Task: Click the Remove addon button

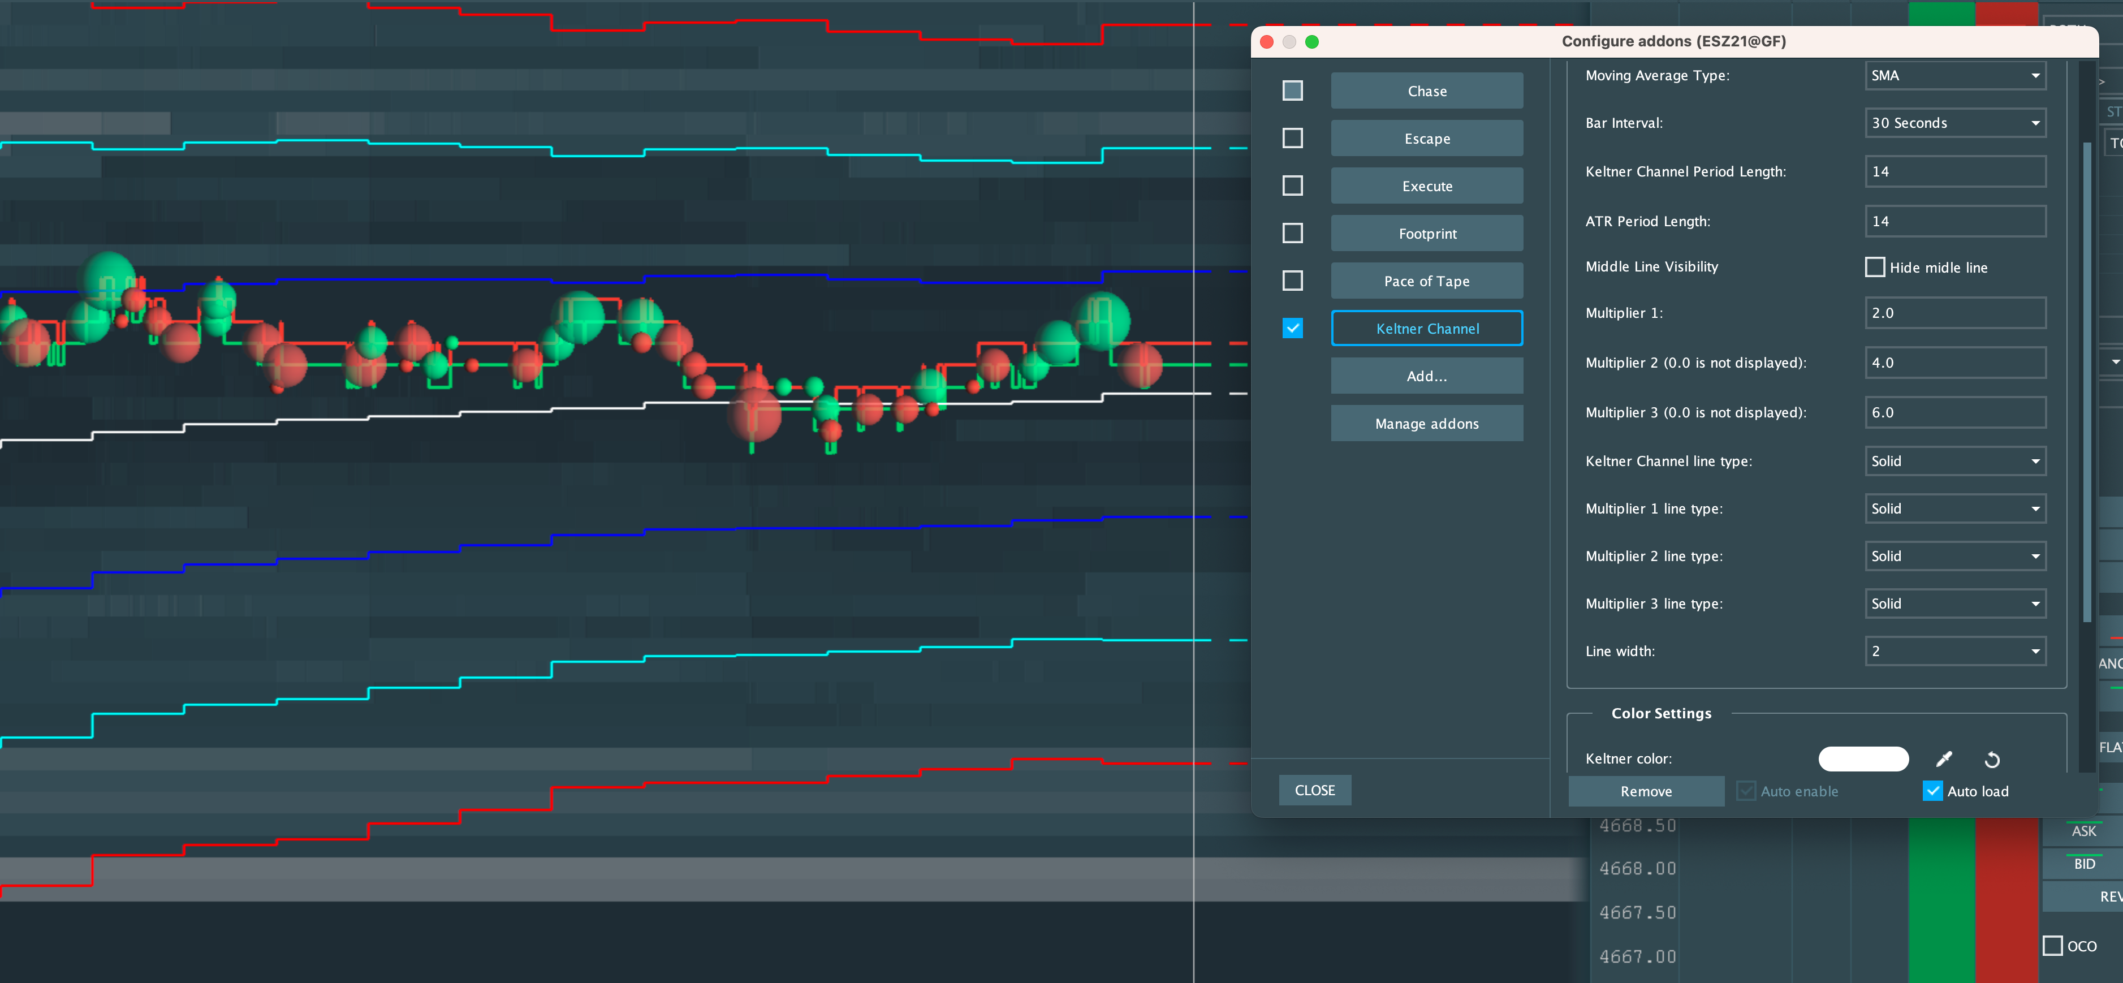Action: click(1646, 791)
